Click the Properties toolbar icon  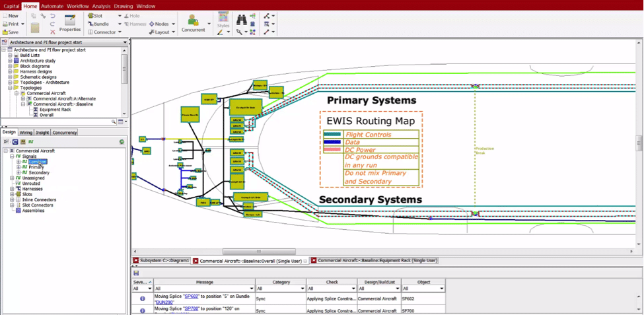click(x=69, y=21)
